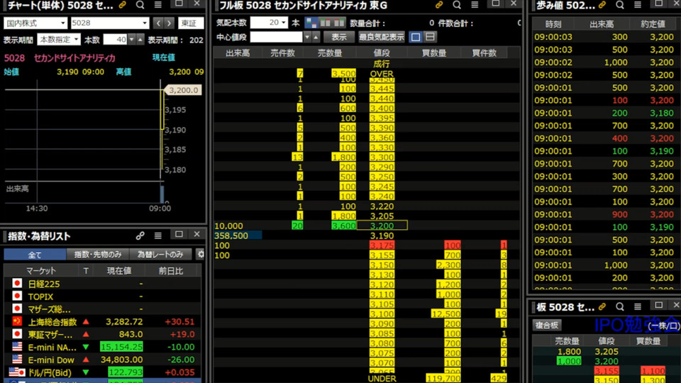Click link icon in time-and-sales panel
Viewport: 681px width, 383px height.
pos(602,5)
